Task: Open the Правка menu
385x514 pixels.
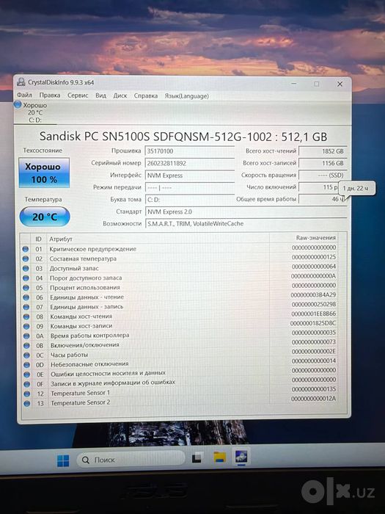Action: 50,95
